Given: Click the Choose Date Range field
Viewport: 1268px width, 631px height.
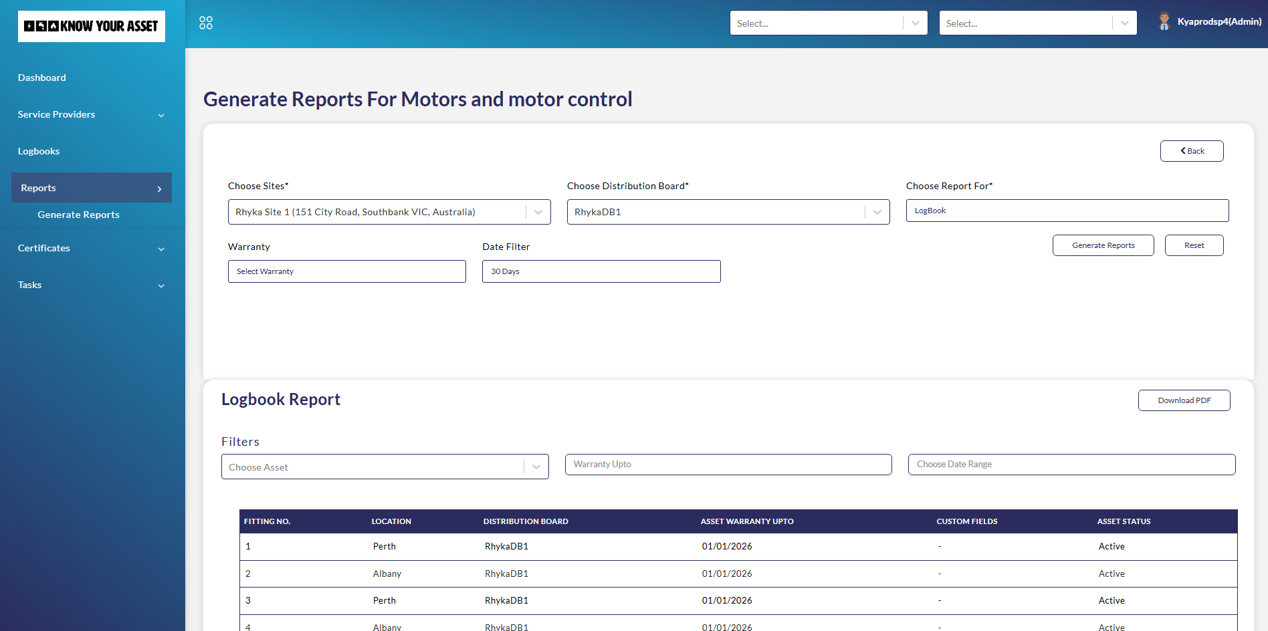Looking at the screenshot, I should coord(1071,465).
